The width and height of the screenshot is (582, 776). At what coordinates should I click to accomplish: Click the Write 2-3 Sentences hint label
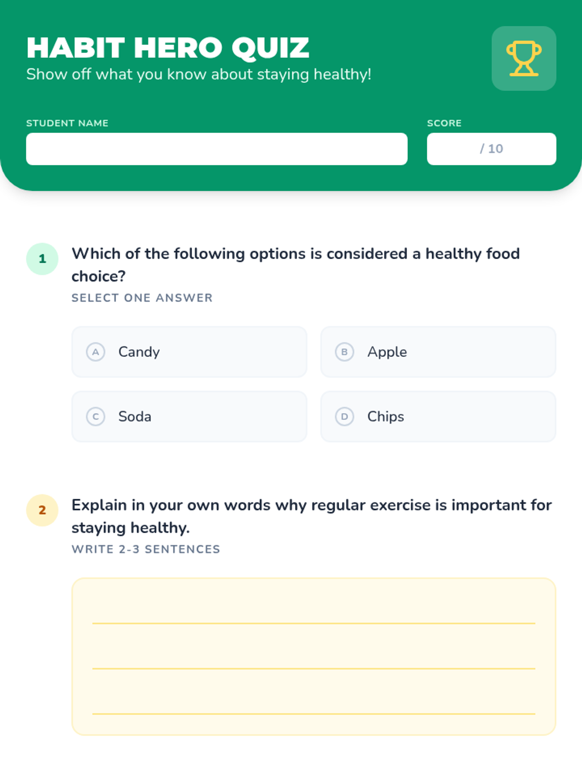click(146, 549)
